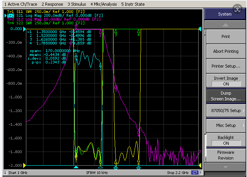The image size is (247, 177).
Task: Click the channel 1 indicator box
Action: tap(5, 173)
